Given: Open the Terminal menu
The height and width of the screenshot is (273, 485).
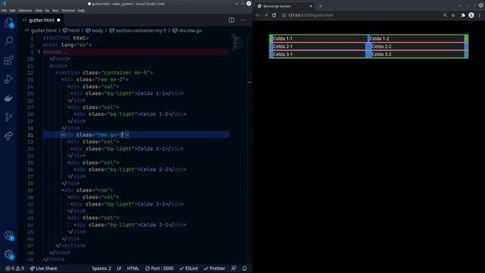Looking at the screenshot, I should pos(68,11).
